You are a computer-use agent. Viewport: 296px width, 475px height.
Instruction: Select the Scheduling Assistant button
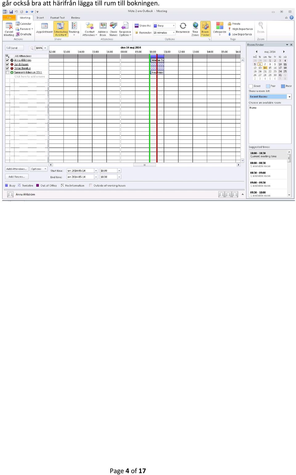(61, 29)
